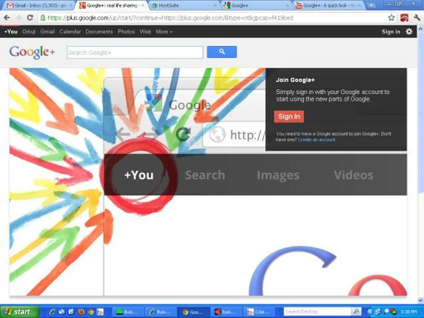The height and width of the screenshot is (318, 424).
Task: Open the Google+ settings gear
Action: tap(409, 31)
